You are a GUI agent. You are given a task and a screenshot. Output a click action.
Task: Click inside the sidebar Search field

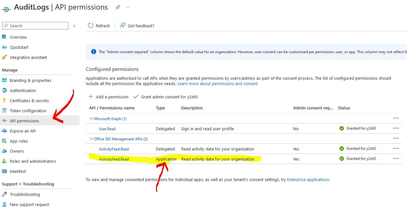click(x=35, y=25)
